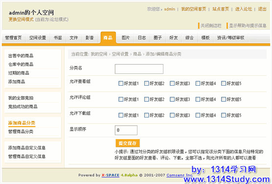Select the active 商品 tab

coord(108,38)
